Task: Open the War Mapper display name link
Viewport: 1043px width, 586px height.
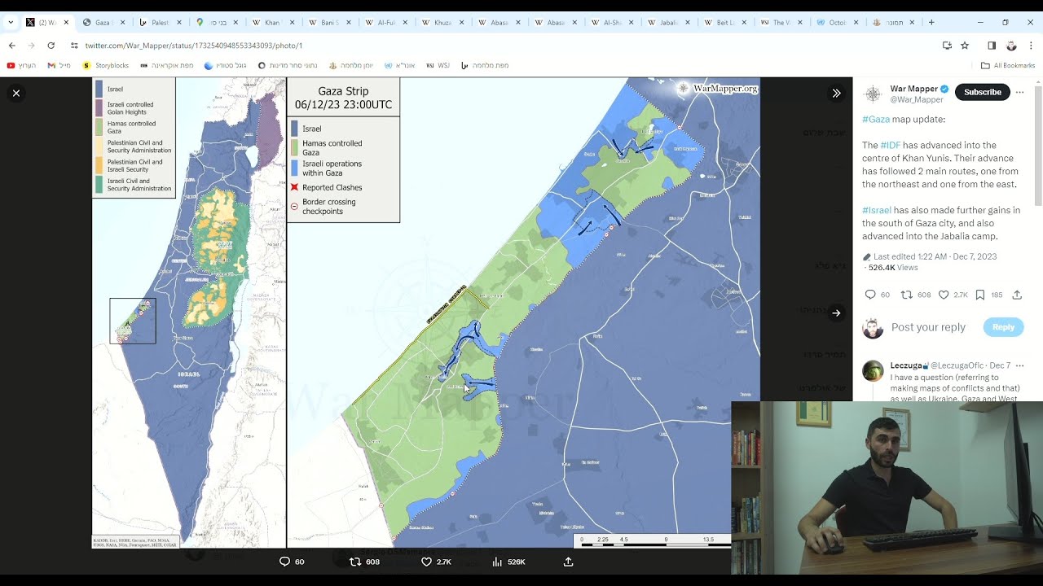Action: point(913,88)
